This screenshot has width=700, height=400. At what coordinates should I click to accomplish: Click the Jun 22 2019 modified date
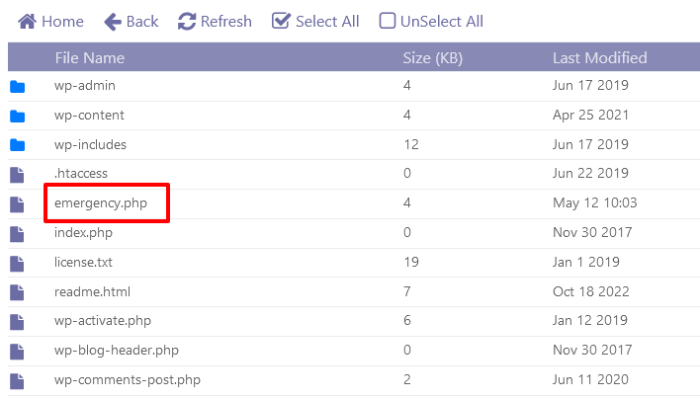[590, 173]
